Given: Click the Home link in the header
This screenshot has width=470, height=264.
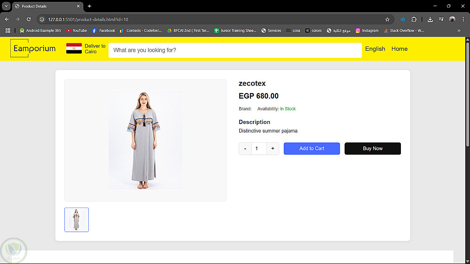Looking at the screenshot, I should pos(399,49).
